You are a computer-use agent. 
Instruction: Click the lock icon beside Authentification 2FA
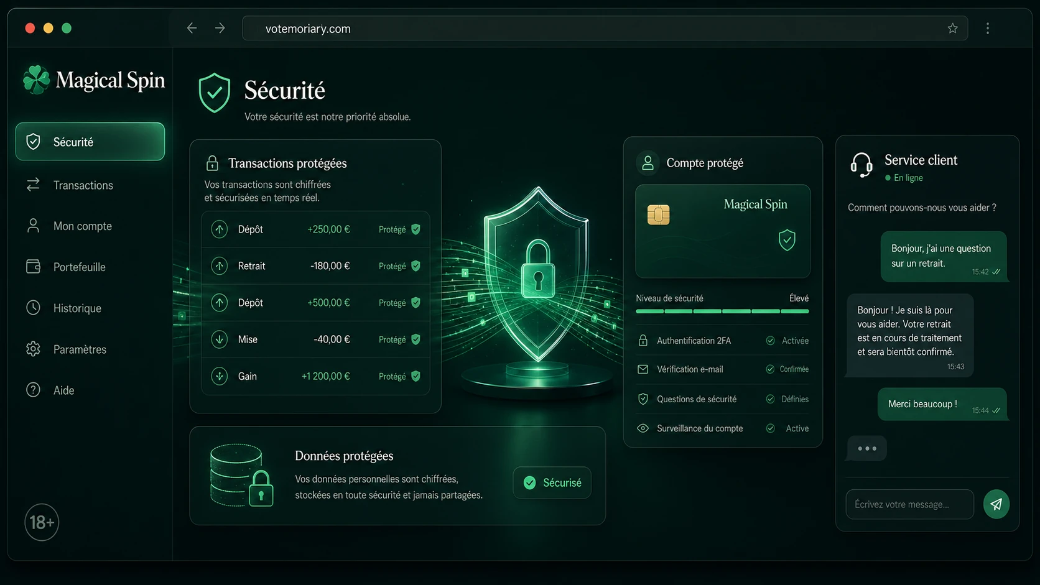point(643,341)
